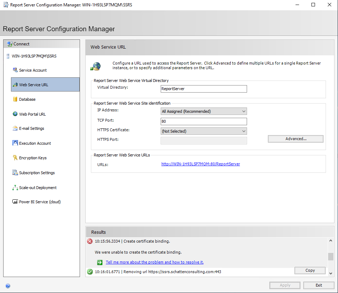Click the Service Account icon in sidebar
338x293 pixels.
coord(15,70)
